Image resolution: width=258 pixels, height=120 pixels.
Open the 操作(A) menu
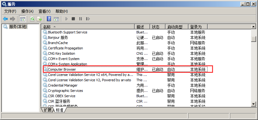tap(27, 11)
